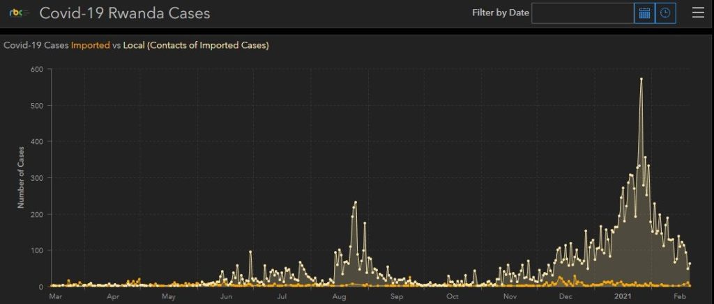This screenshot has width=714, height=304.
Task: Click the Covid-19 Rwanda Cases title
Action: tap(124, 13)
